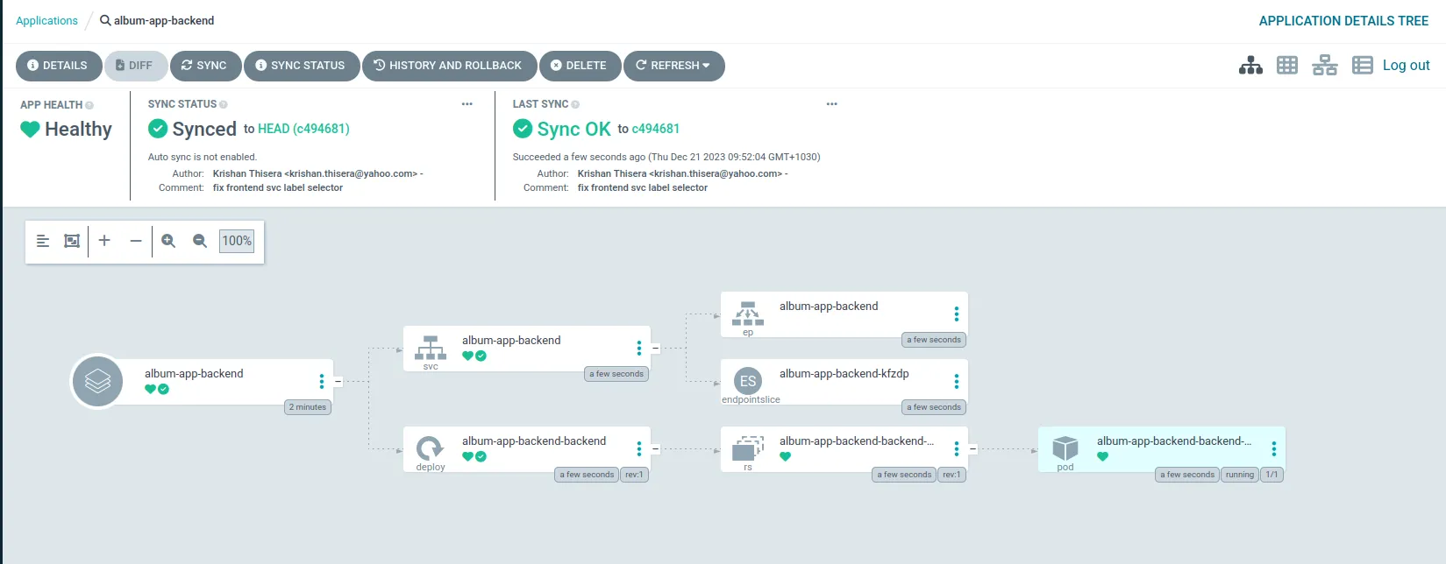This screenshot has height=564, width=1446.
Task: Switch to list view icon
Action: click(x=1362, y=66)
